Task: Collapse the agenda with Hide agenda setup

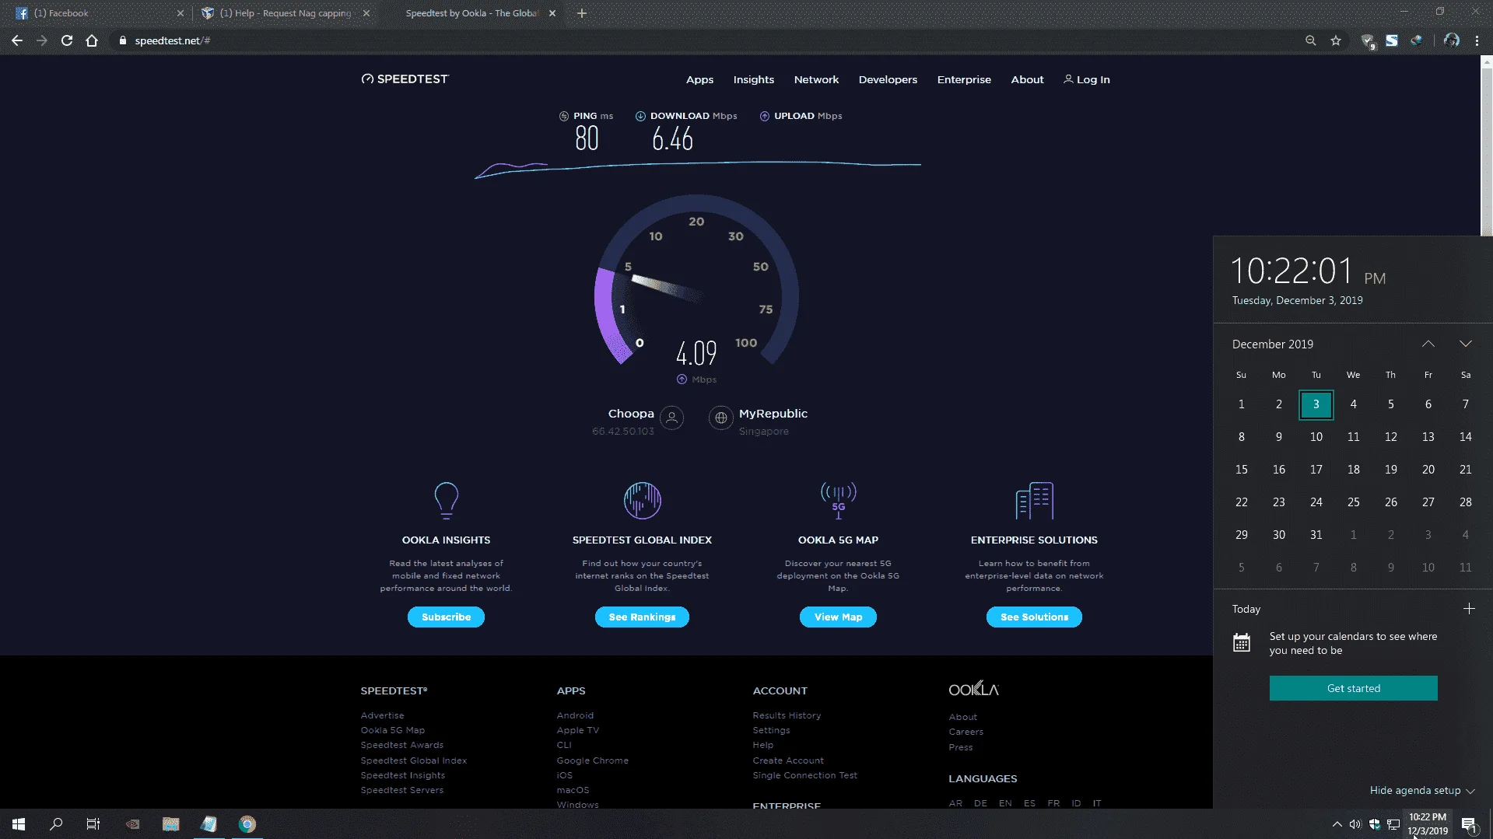Action: [x=1422, y=791]
